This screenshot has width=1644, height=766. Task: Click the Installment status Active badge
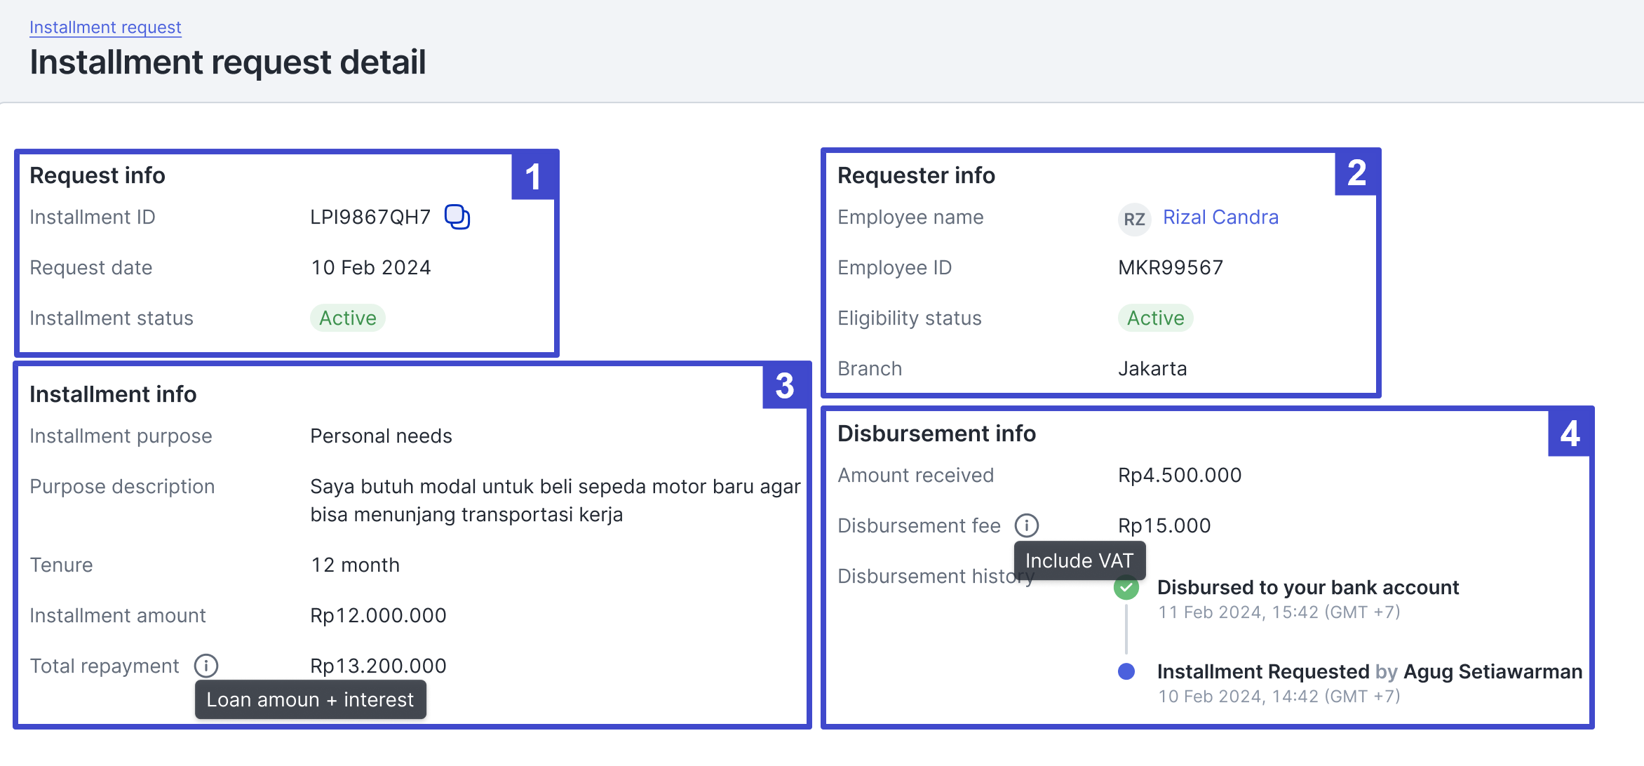click(348, 318)
